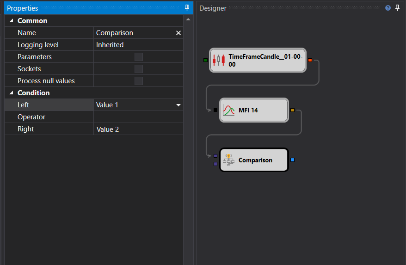The height and width of the screenshot is (265, 406).
Task: Pin the Designer panel
Action: point(397,8)
